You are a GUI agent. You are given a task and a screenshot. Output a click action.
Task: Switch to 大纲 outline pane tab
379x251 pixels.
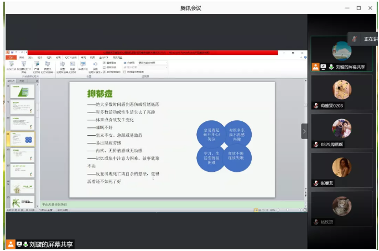tap(22, 81)
